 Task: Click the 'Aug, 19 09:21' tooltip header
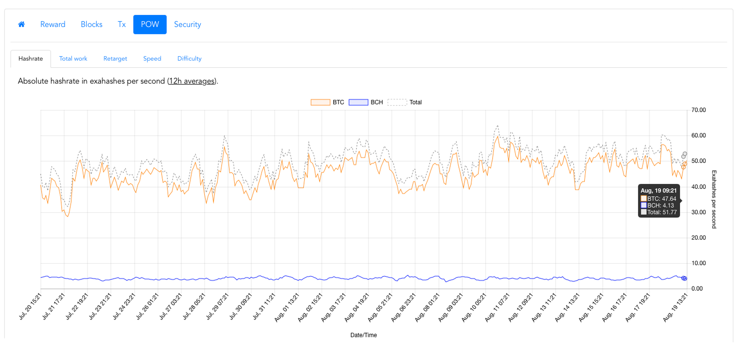pos(658,191)
